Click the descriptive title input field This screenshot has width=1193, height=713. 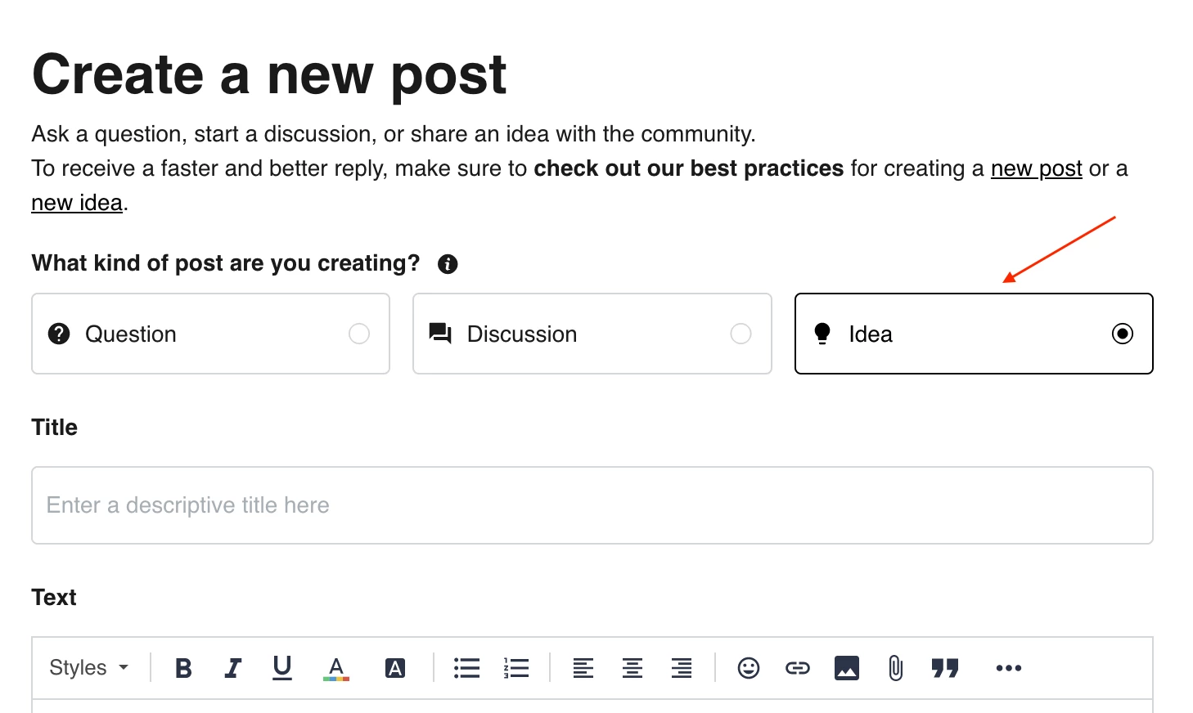point(592,505)
